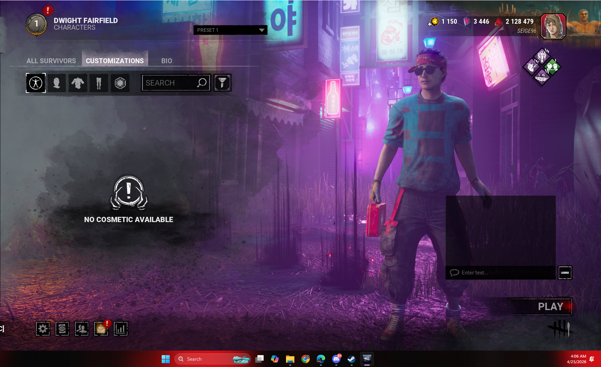Select the bottom perk with eyes icon
Screen dimensions: 601x367
(542, 76)
